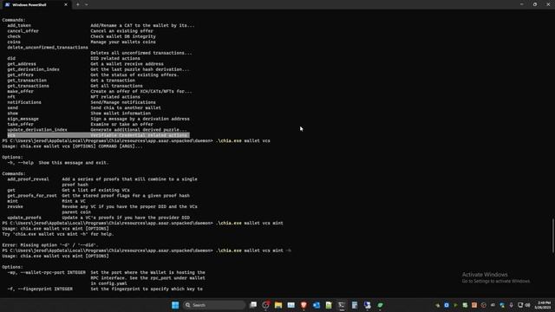Launch Brave browser from taskbar

pyautogui.click(x=304, y=305)
